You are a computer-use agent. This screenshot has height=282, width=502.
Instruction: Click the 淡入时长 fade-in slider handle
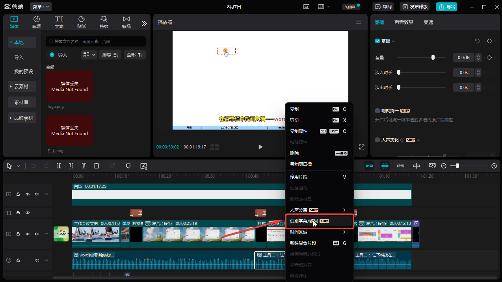point(399,72)
